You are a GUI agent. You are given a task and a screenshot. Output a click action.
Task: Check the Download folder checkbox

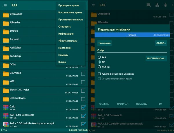[83, 74]
